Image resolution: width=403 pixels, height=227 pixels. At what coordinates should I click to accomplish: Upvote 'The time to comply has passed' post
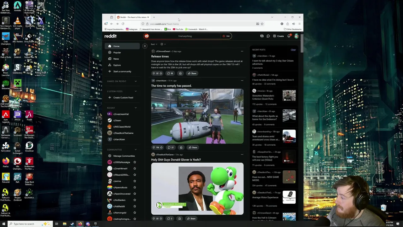tap(154, 147)
